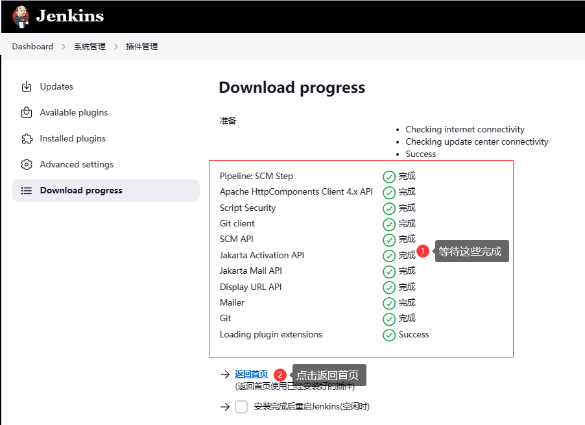Click the Jenkins title text in header
Viewport: 585px width, 425px height.
70,16
